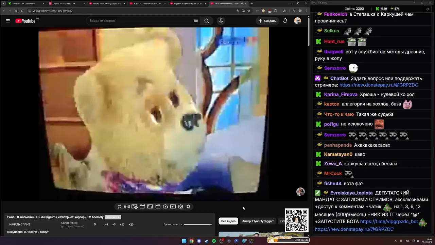Take a screenshot with camera icon
Viewport: 435px width, 245px height.
[x=180, y=207]
